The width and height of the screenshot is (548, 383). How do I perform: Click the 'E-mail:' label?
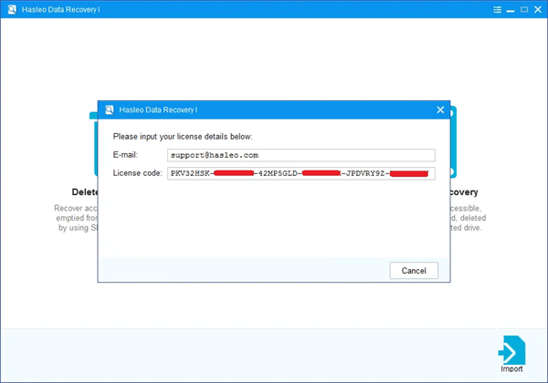[125, 155]
